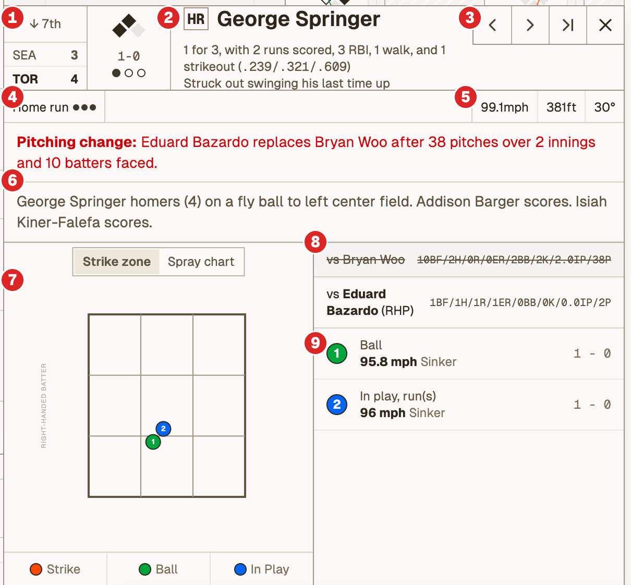
Task: Click the pitch count dots indicator
Action: click(128, 72)
